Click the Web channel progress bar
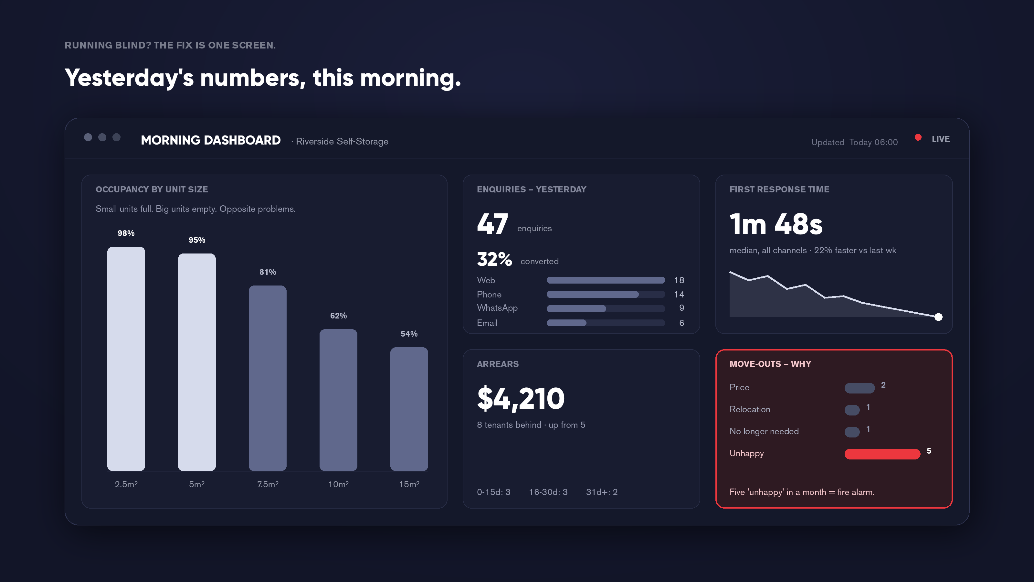 [606, 280]
